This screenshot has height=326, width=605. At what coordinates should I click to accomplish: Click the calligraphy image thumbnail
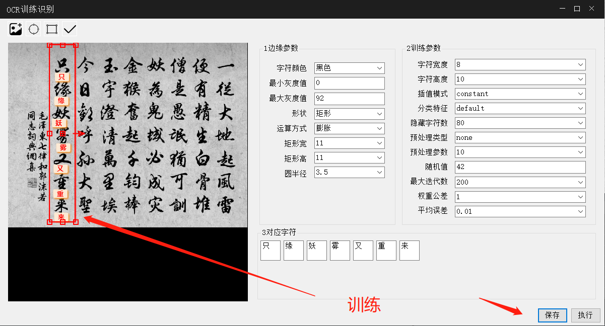(128, 135)
